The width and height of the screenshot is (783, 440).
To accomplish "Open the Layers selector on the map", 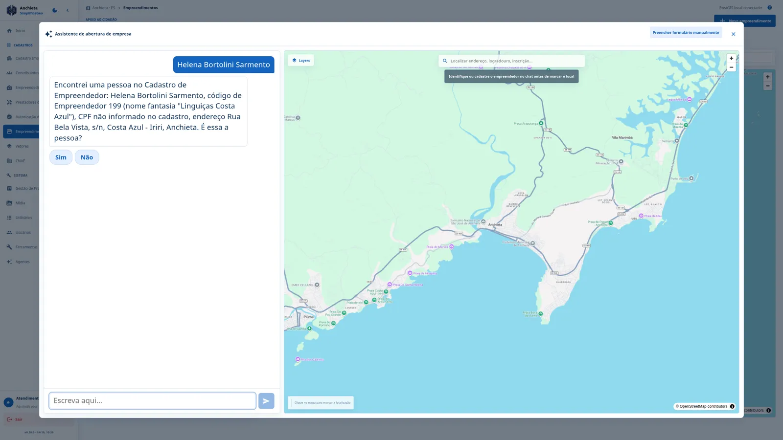I will tap(301, 61).
